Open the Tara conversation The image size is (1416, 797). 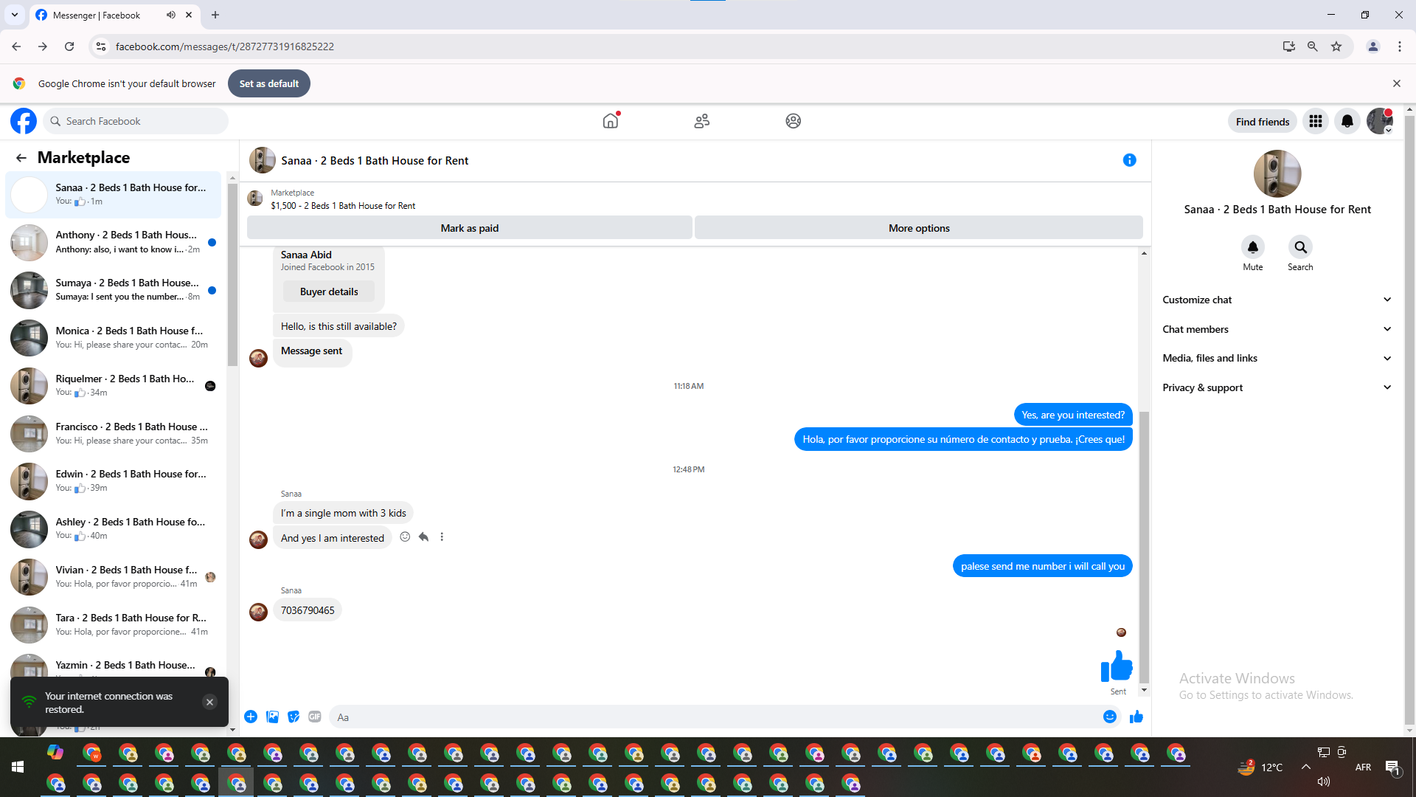(x=114, y=625)
